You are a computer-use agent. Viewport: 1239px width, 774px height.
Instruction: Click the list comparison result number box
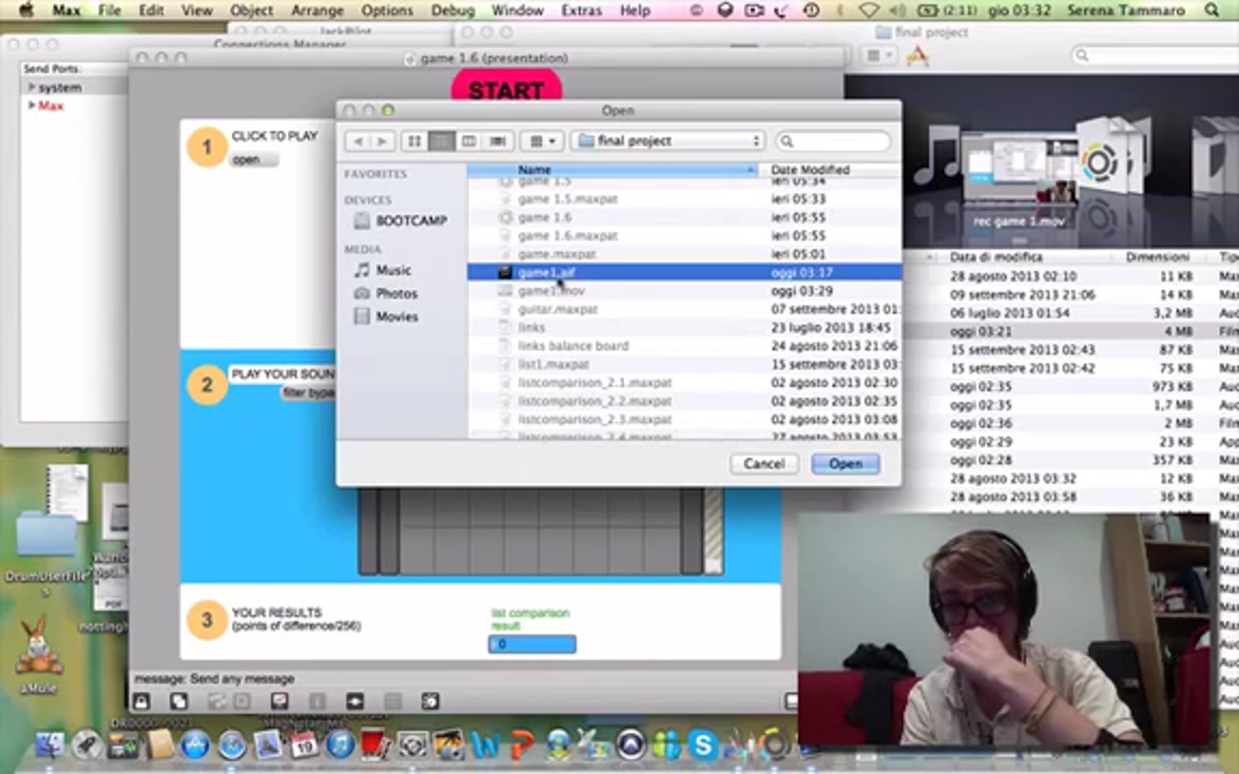532,644
